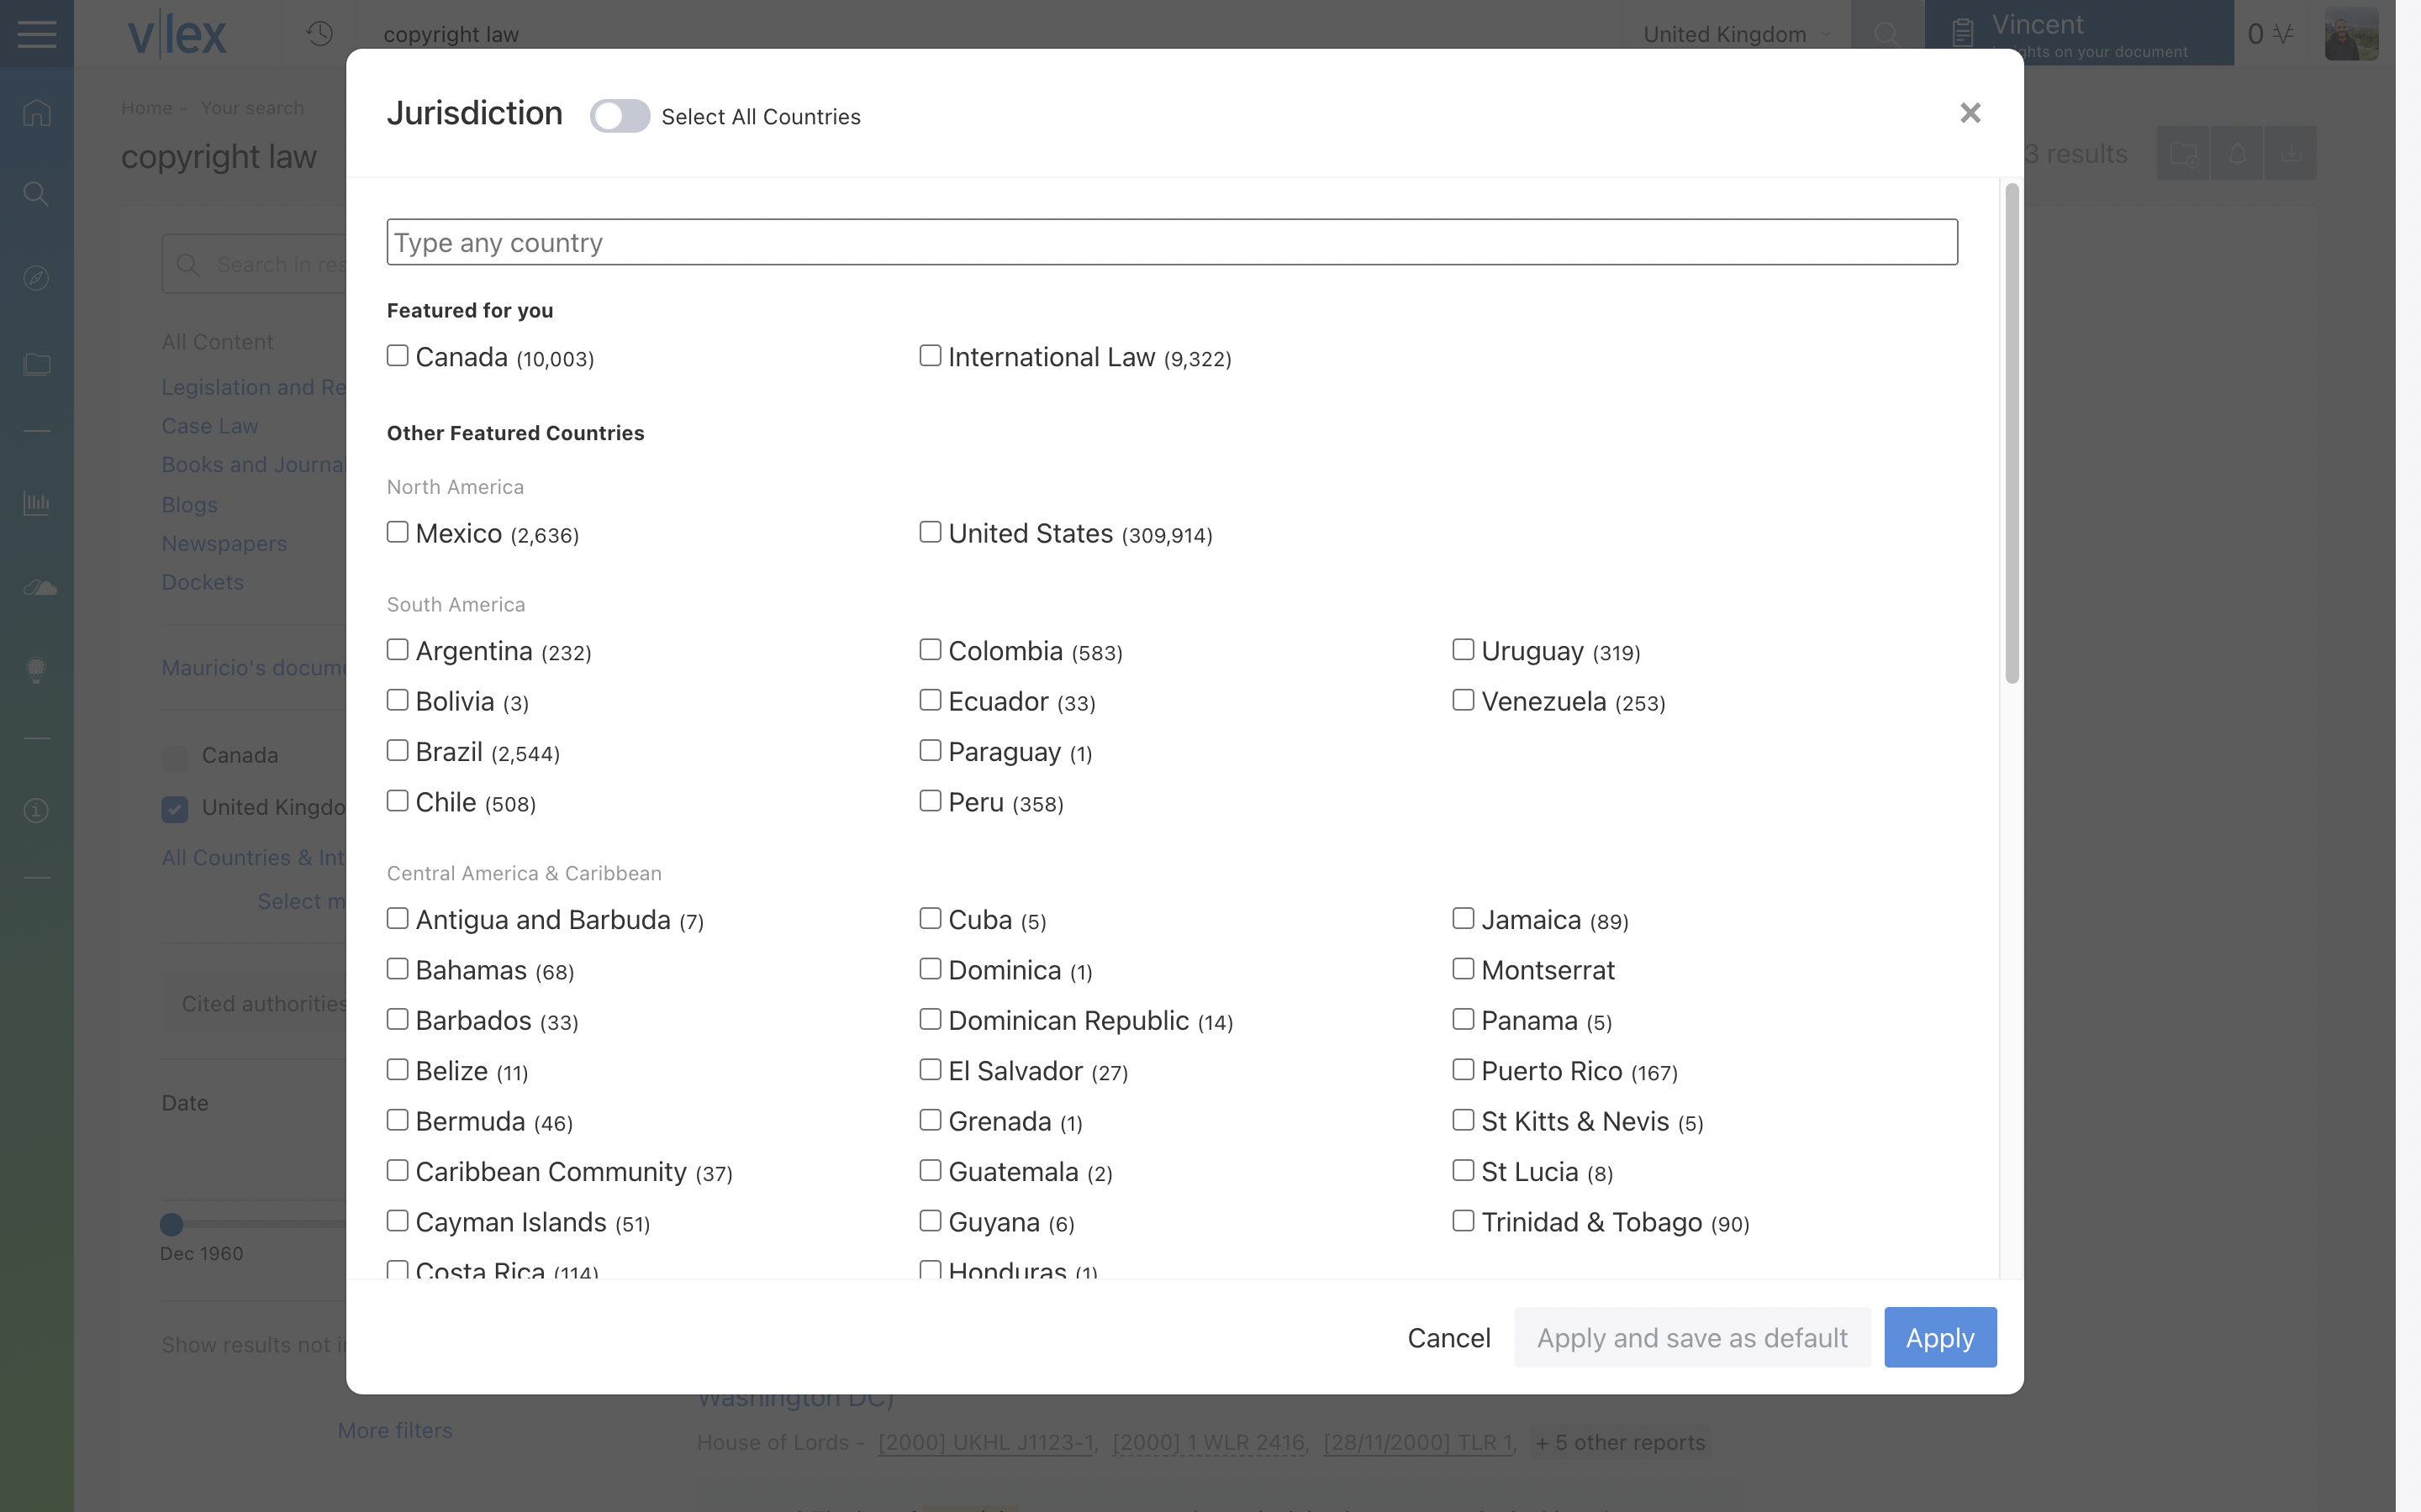This screenshot has height=1512, width=2421.
Task: Click the lightbulb icon in sidebar
Action: click(37, 670)
